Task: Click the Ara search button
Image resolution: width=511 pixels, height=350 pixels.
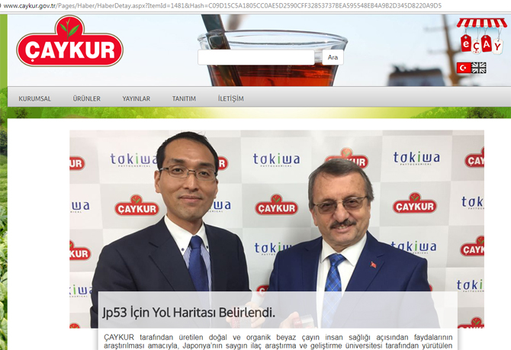Action: [333, 57]
